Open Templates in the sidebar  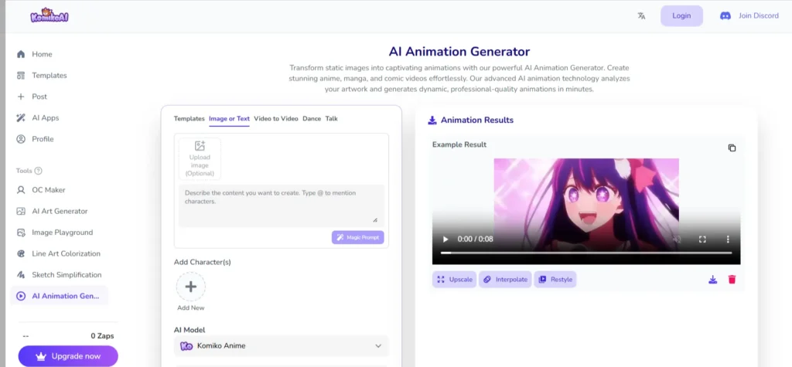click(x=49, y=75)
